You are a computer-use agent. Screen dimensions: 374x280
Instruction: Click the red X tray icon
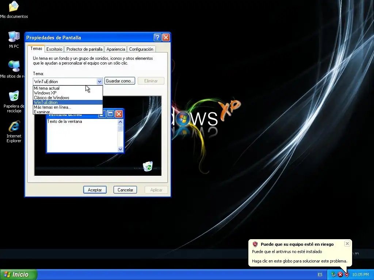(x=340, y=275)
